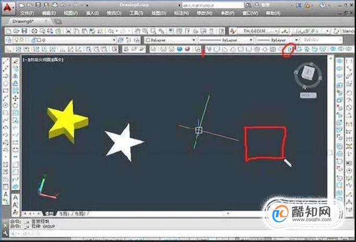Select the Rectangle draw tool
This screenshot has width=356, height=242.
pyautogui.click(x=6, y=91)
